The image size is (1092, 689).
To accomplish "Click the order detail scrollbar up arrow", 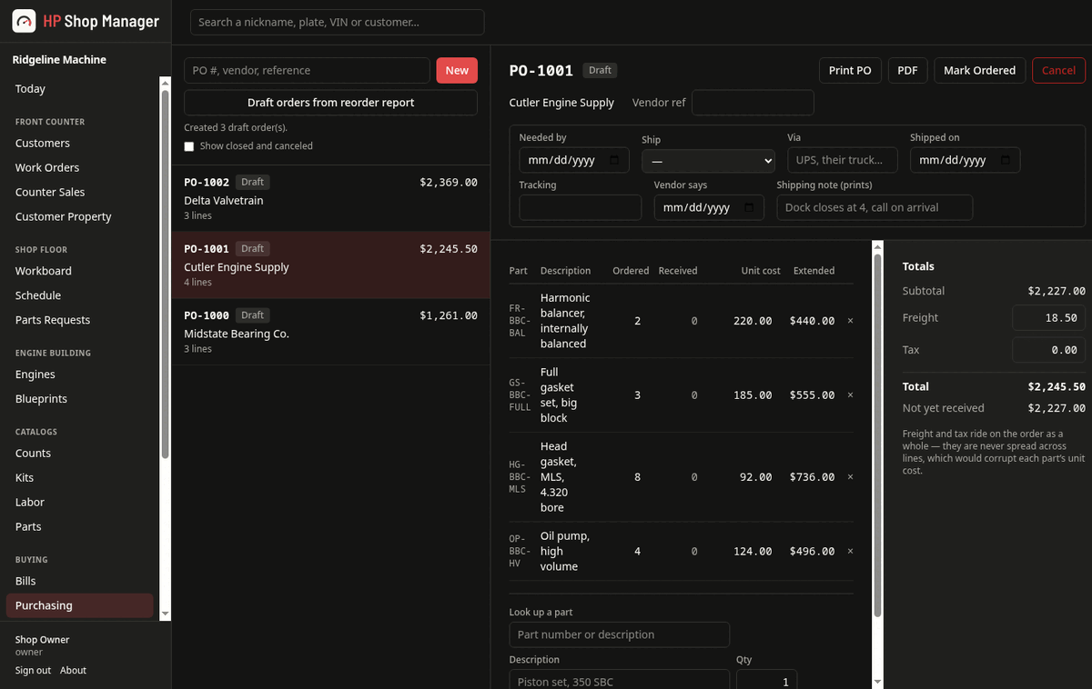I will point(877,246).
